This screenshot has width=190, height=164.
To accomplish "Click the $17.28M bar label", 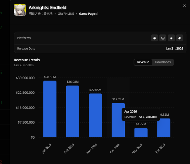I will tap(118, 99).
